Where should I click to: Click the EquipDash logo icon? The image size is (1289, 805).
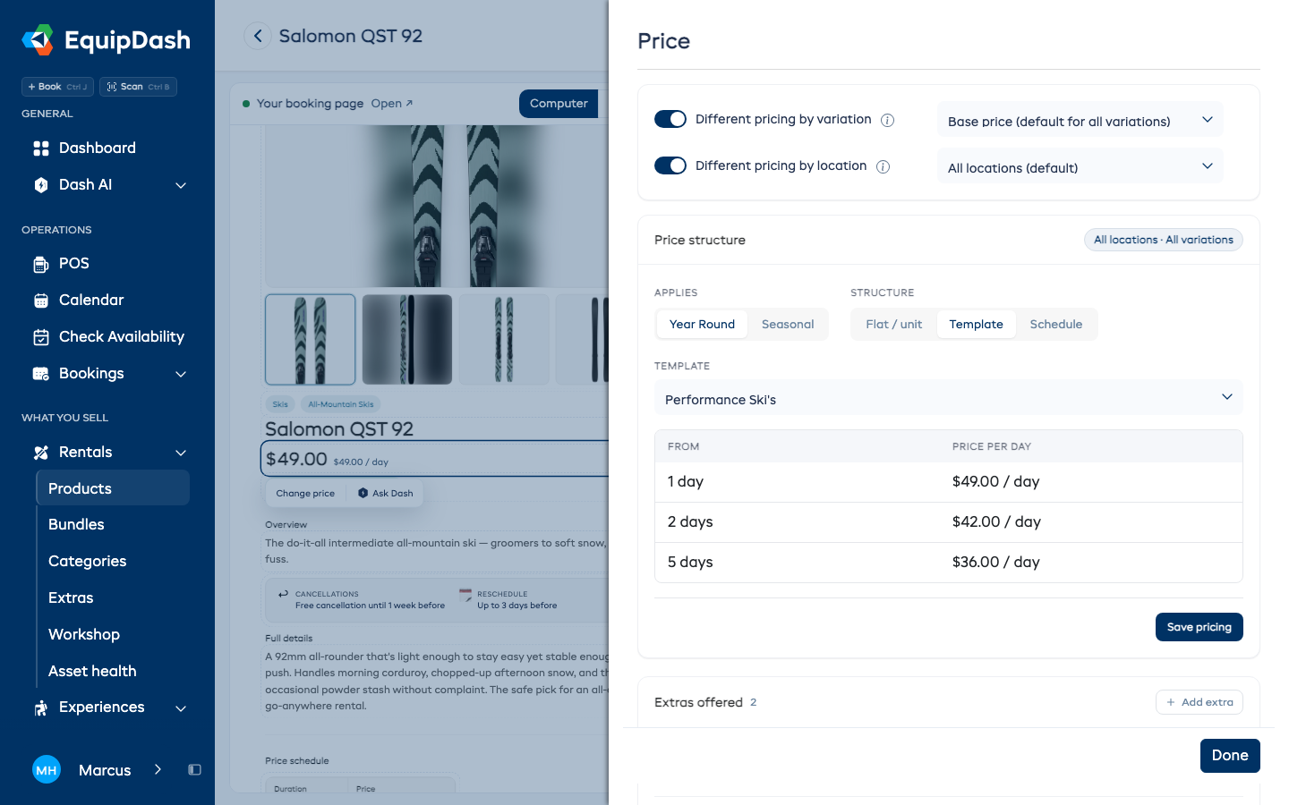(x=38, y=40)
